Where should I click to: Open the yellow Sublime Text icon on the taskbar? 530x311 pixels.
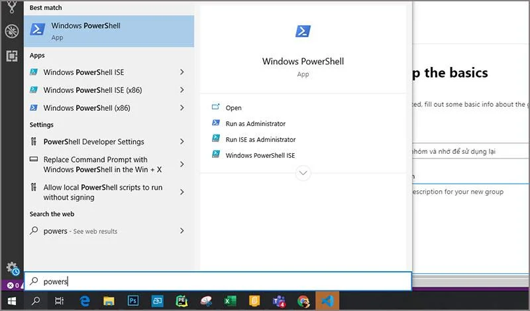[x=254, y=301]
